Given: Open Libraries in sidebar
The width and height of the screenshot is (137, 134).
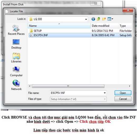Looking at the screenshot, I should [x=16, y=58].
